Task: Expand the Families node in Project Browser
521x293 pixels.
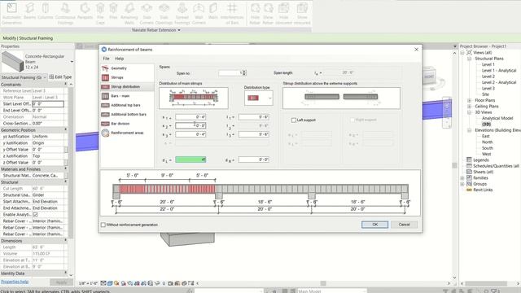Action: (462, 178)
